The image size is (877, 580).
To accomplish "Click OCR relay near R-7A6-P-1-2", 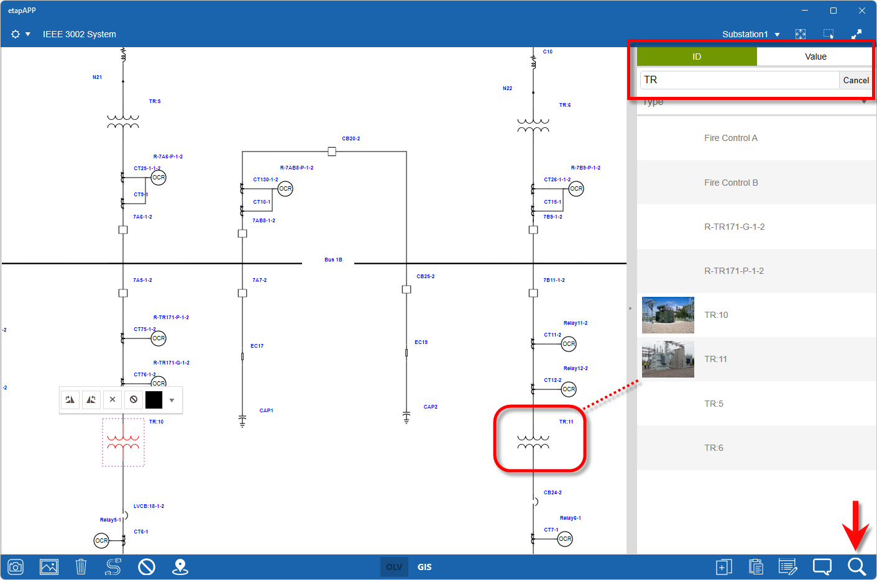I will point(158,178).
